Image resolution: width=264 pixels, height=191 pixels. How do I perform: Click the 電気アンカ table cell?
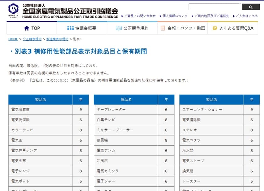point(126,150)
